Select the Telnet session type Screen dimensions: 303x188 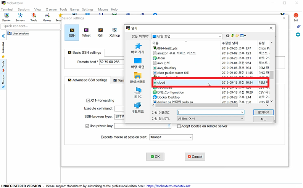point(86,32)
